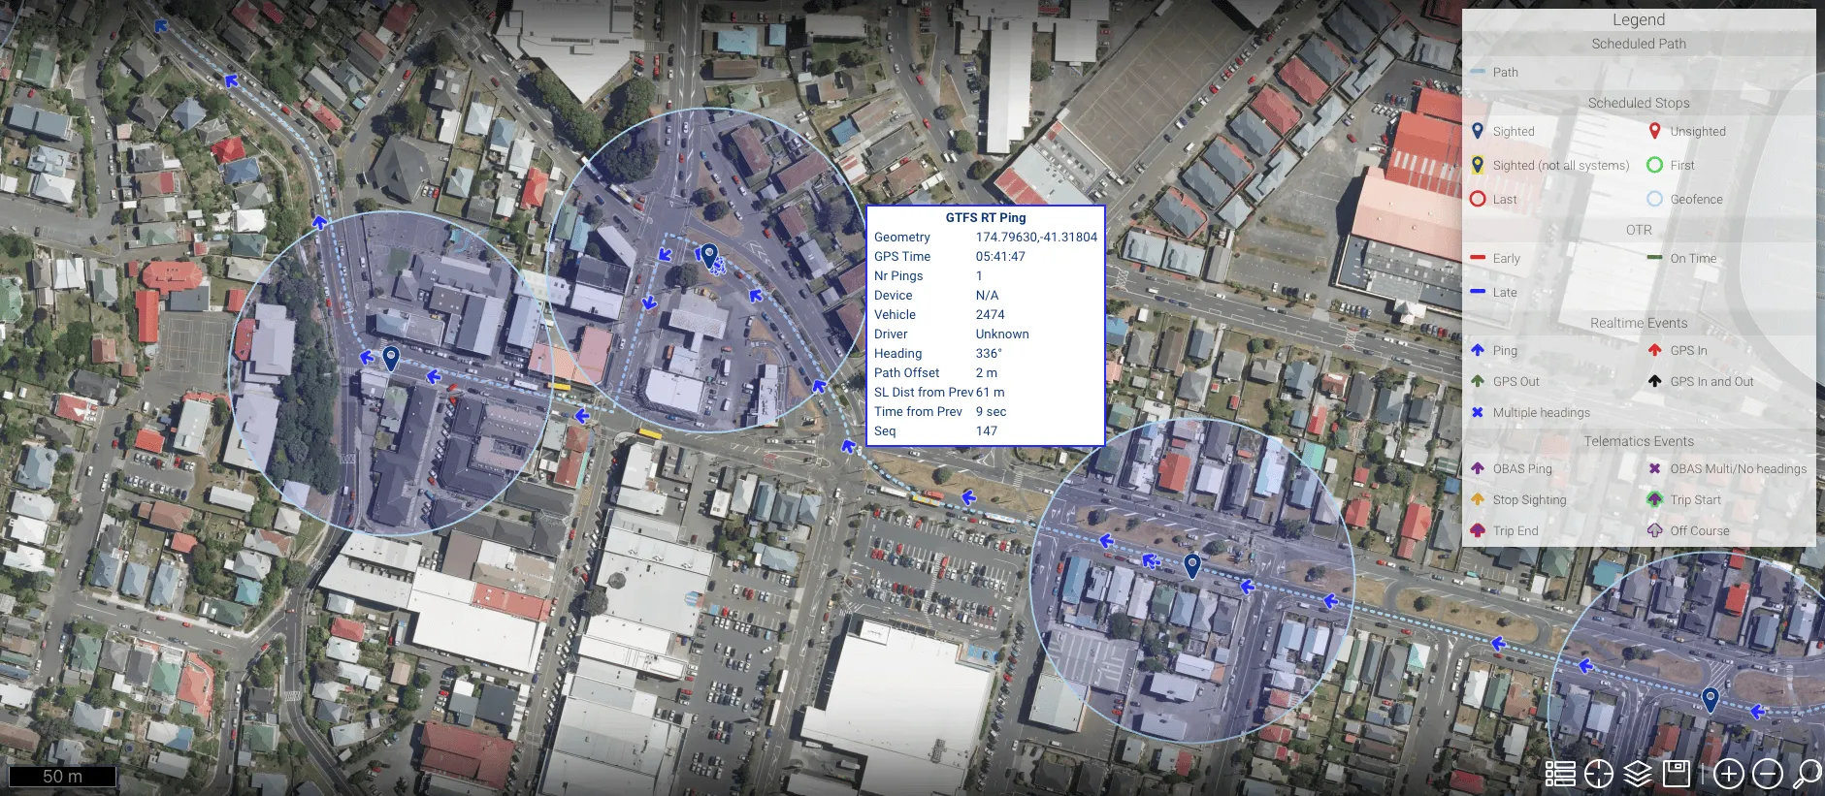Click the Vehicle value 2474
This screenshot has height=796, width=1825.
[x=990, y=314]
